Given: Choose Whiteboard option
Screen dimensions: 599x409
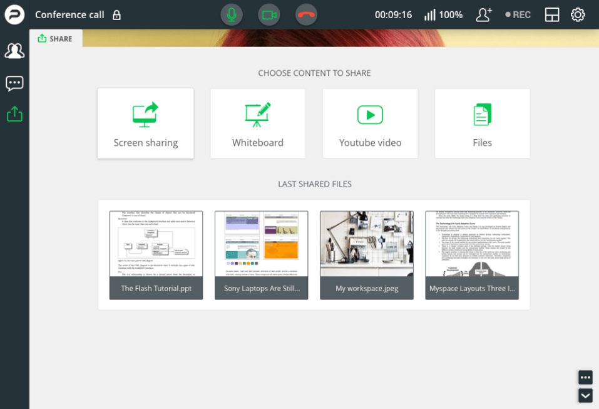Looking at the screenshot, I should 258,123.
